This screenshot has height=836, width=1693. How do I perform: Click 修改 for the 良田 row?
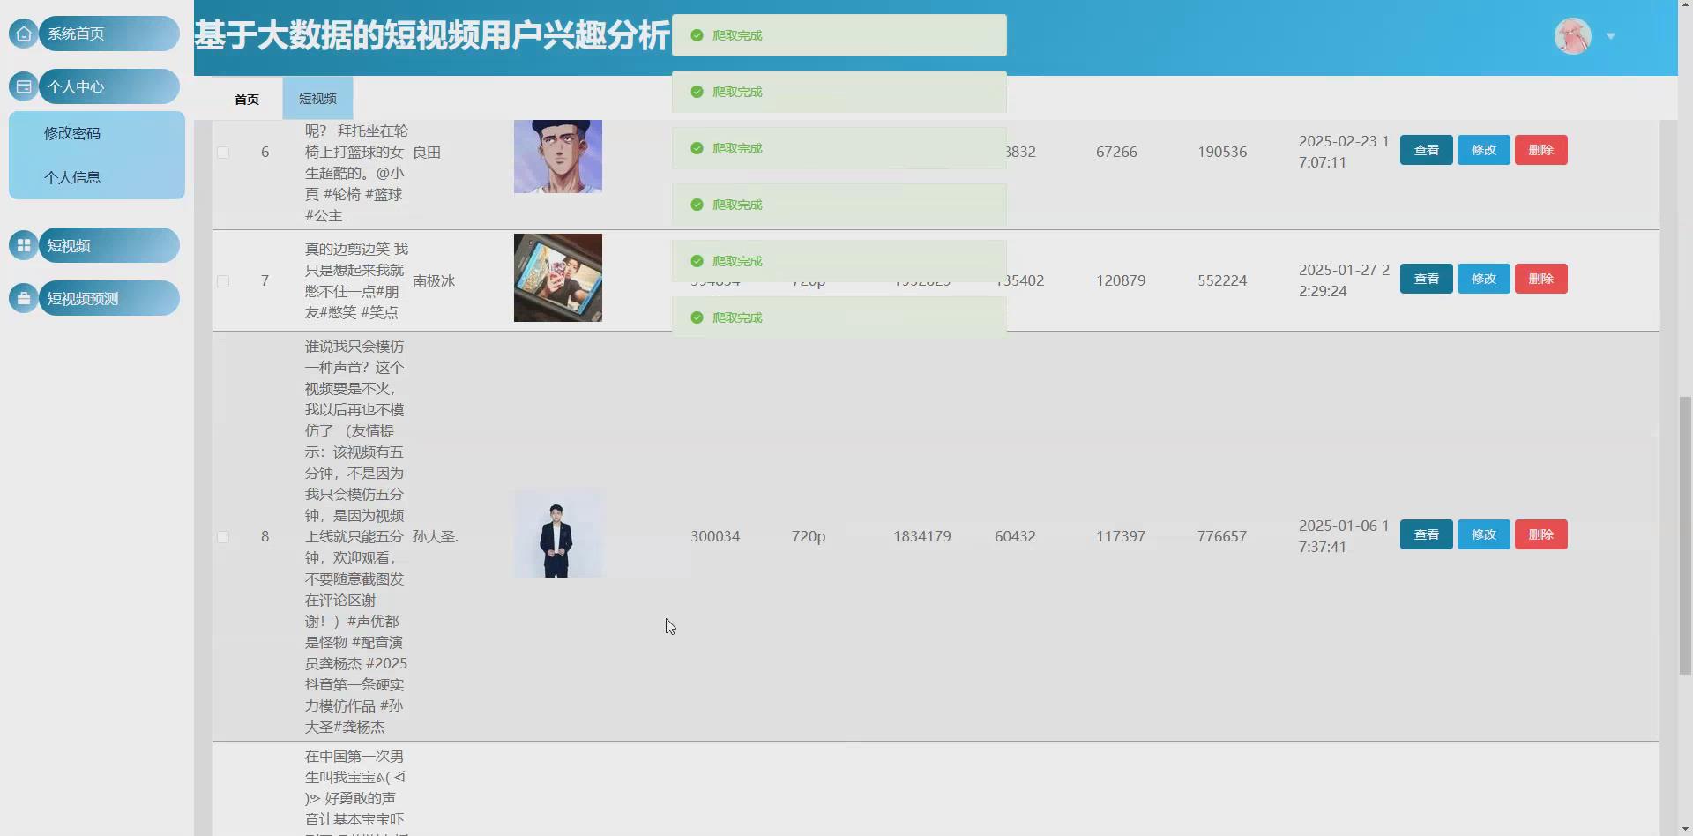tap(1484, 150)
